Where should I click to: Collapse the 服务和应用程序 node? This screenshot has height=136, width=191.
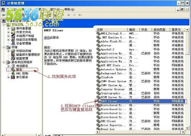4,62
